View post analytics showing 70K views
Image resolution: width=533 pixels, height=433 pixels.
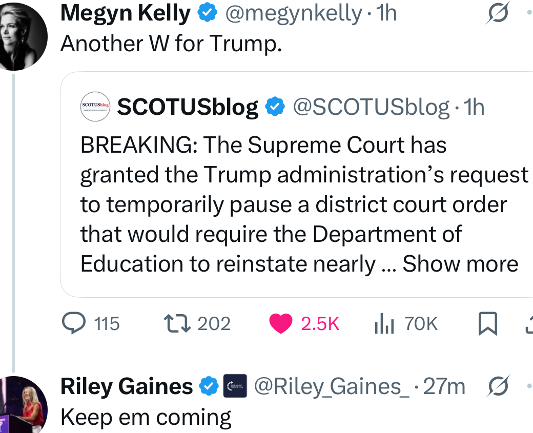pos(384,323)
